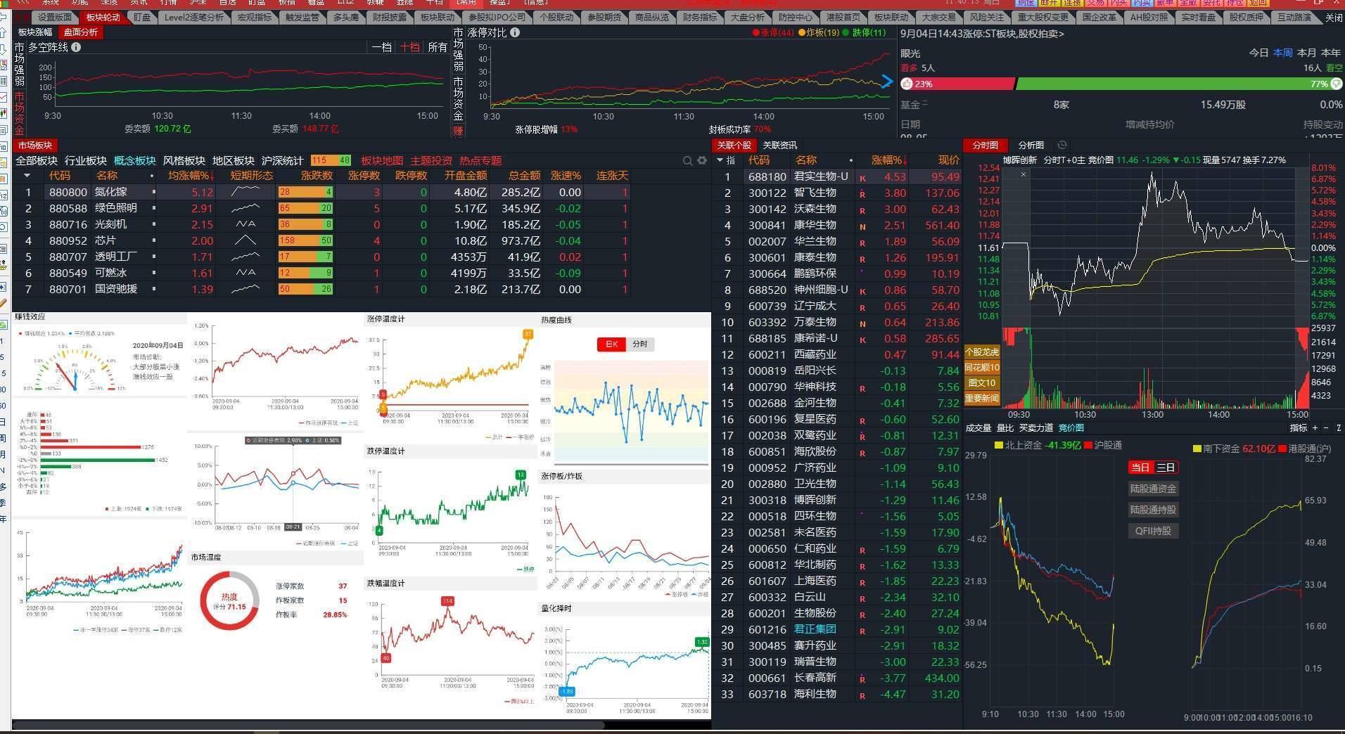Click the info icon beside 多空阵线
This screenshot has height=734, width=1345.
click(76, 47)
